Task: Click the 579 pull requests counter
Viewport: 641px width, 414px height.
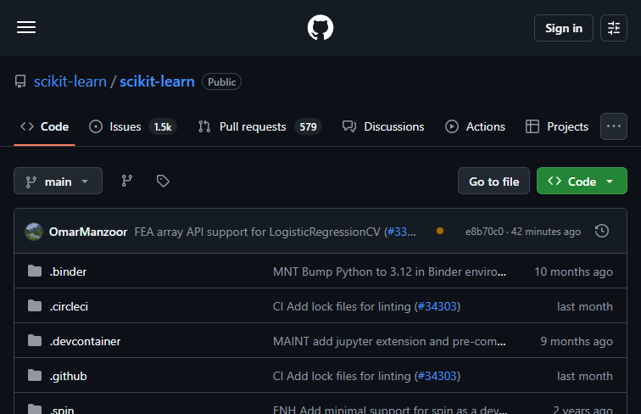Action: click(309, 126)
